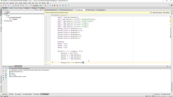Screen dimensions: 173x97
Task: Click the red Stop icon
Action: 55,5
